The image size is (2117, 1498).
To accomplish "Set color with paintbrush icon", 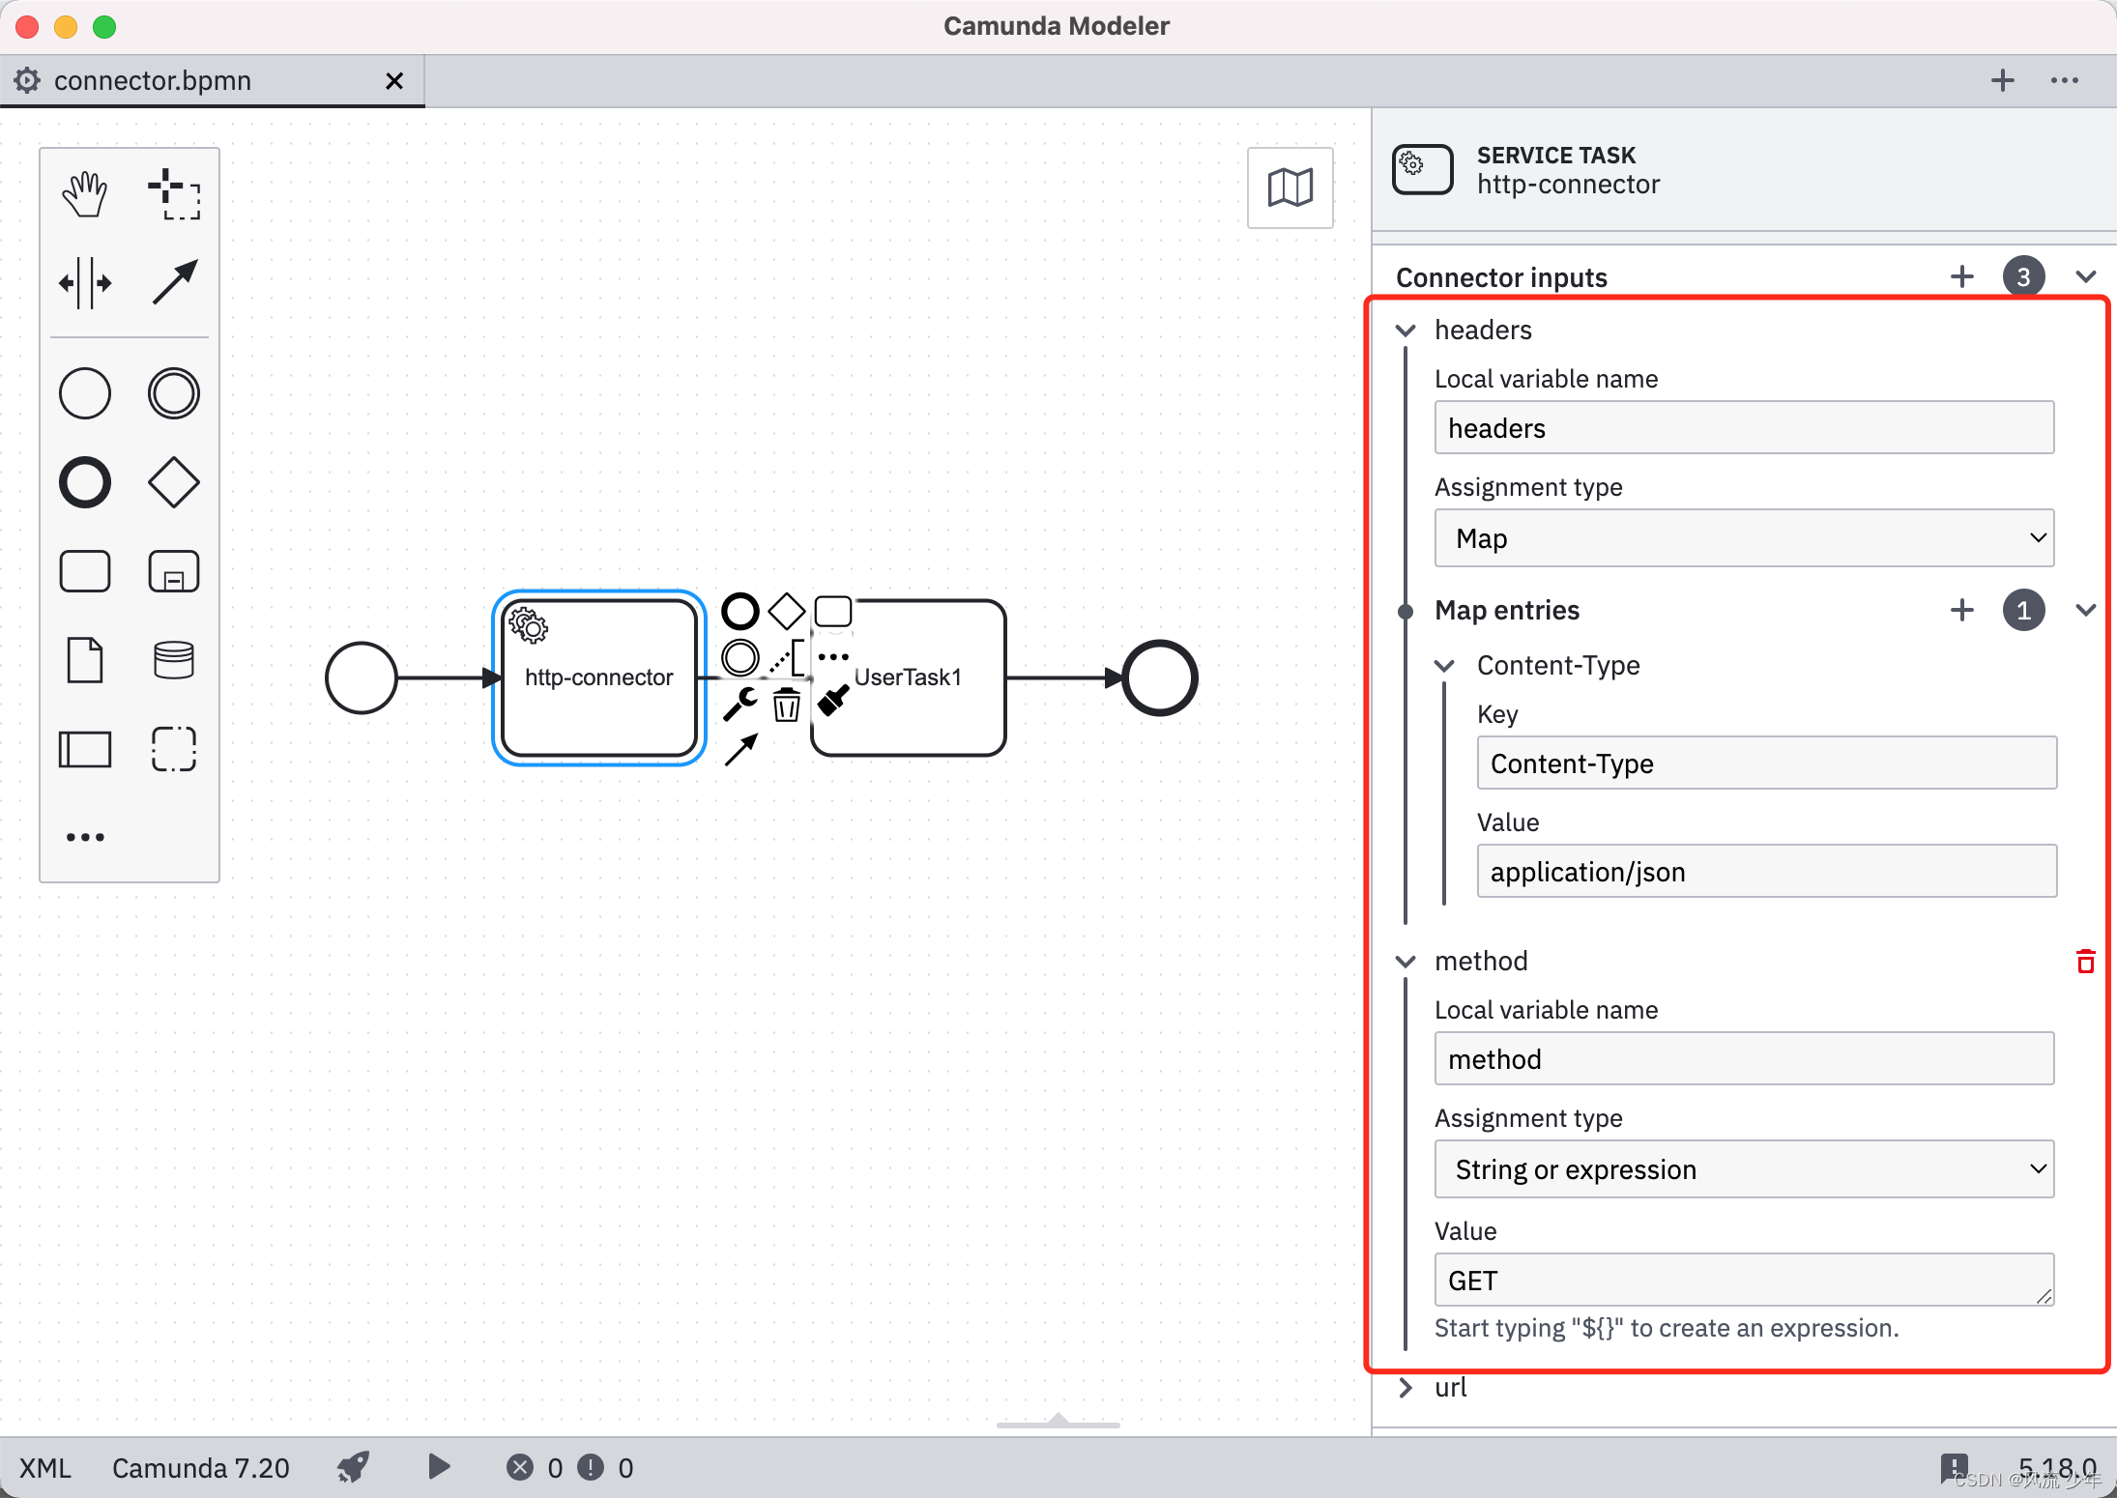I will click(833, 701).
